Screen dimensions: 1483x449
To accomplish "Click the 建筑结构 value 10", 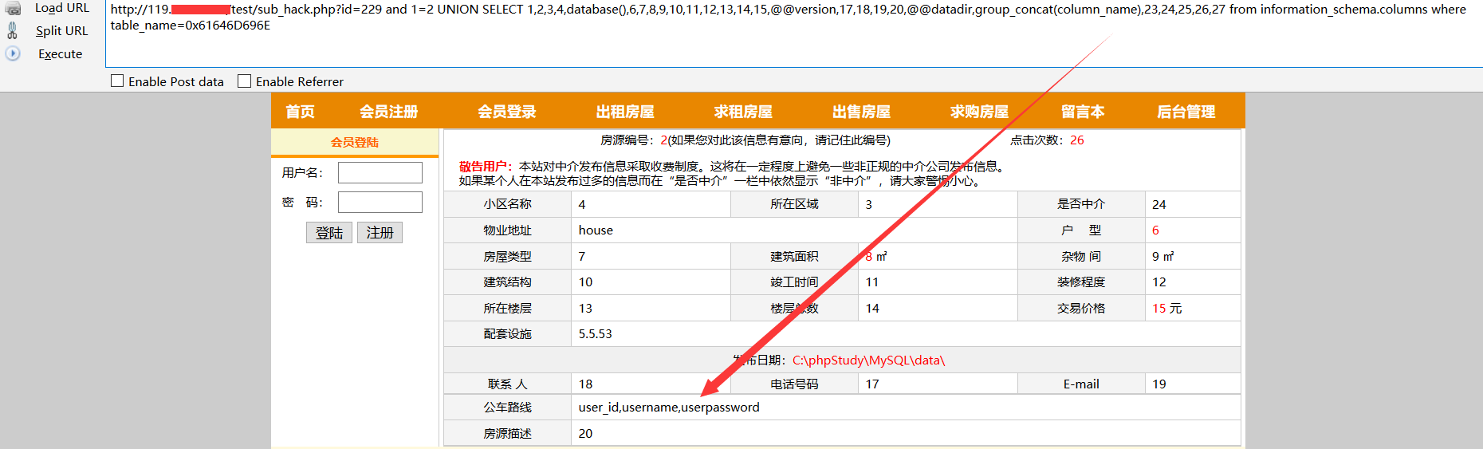I will (585, 282).
